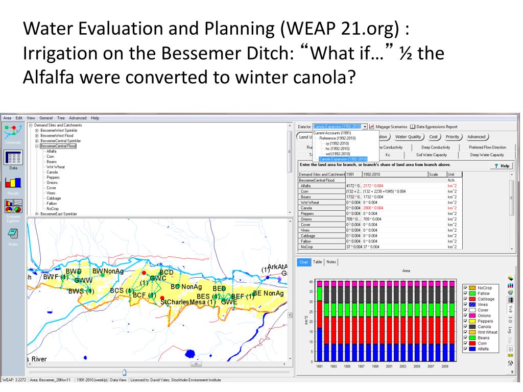Select the Preferred Flow Direction tab
The image size is (523, 392).
[487, 148]
